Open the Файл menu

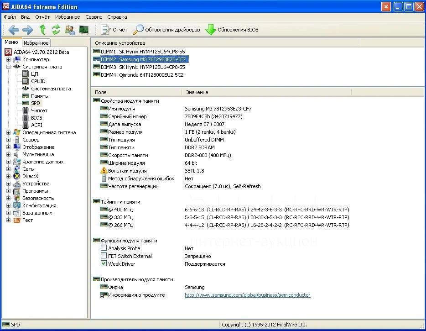[10, 17]
